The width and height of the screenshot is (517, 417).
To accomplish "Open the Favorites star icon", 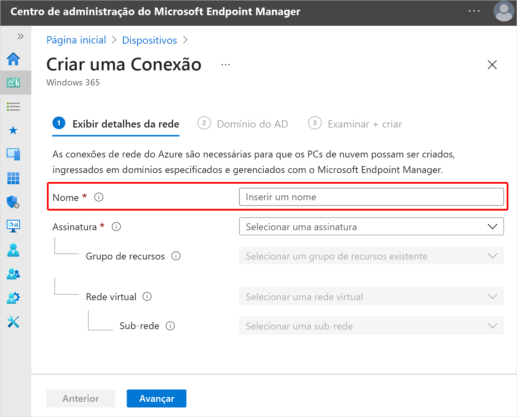I will (13, 130).
